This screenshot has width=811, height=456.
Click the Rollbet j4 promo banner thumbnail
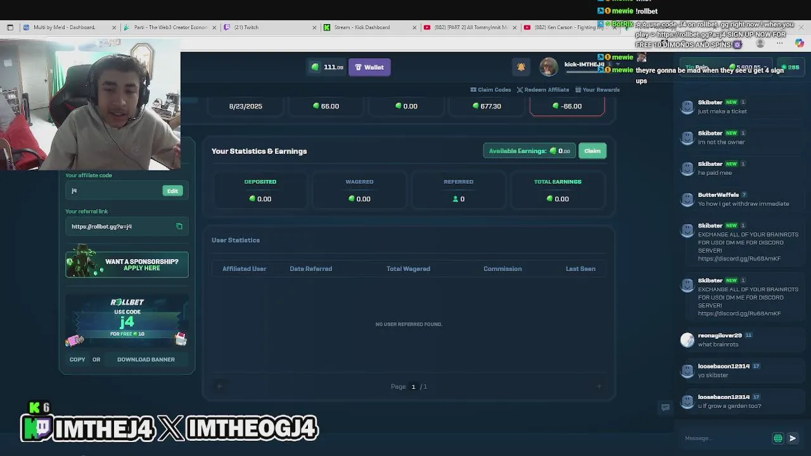coord(127,320)
